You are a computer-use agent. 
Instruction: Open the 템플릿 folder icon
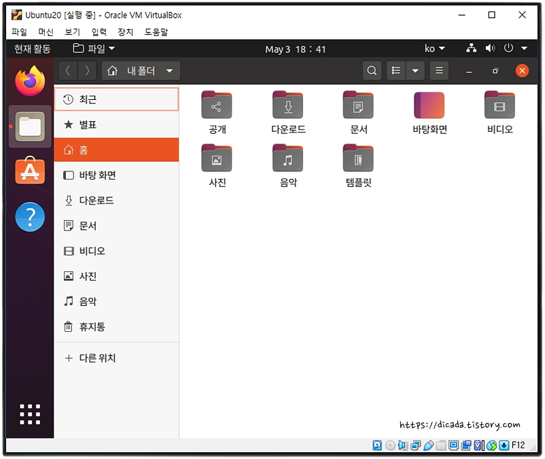(358, 158)
